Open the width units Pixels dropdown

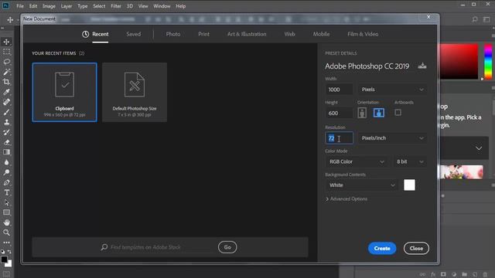[x=392, y=90]
